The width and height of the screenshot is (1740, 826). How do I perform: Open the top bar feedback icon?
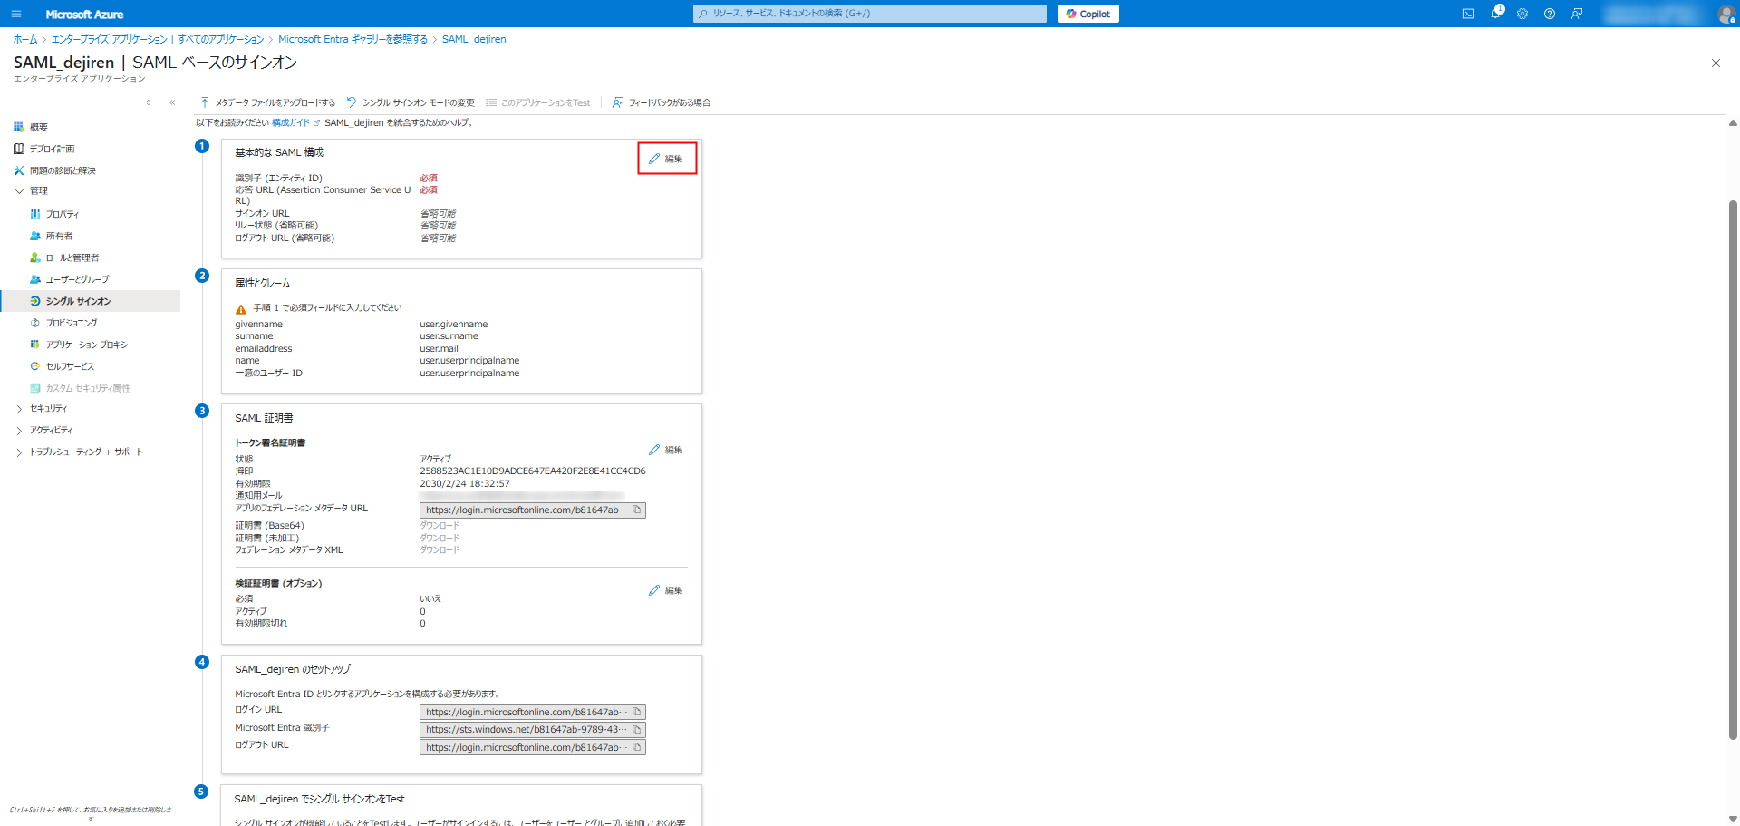tap(1577, 14)
